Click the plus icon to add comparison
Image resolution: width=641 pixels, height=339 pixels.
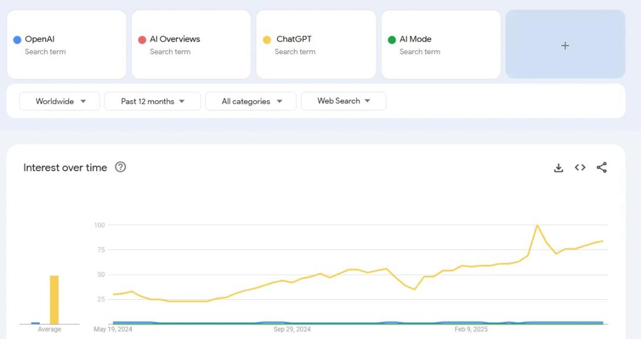(565, 45)
